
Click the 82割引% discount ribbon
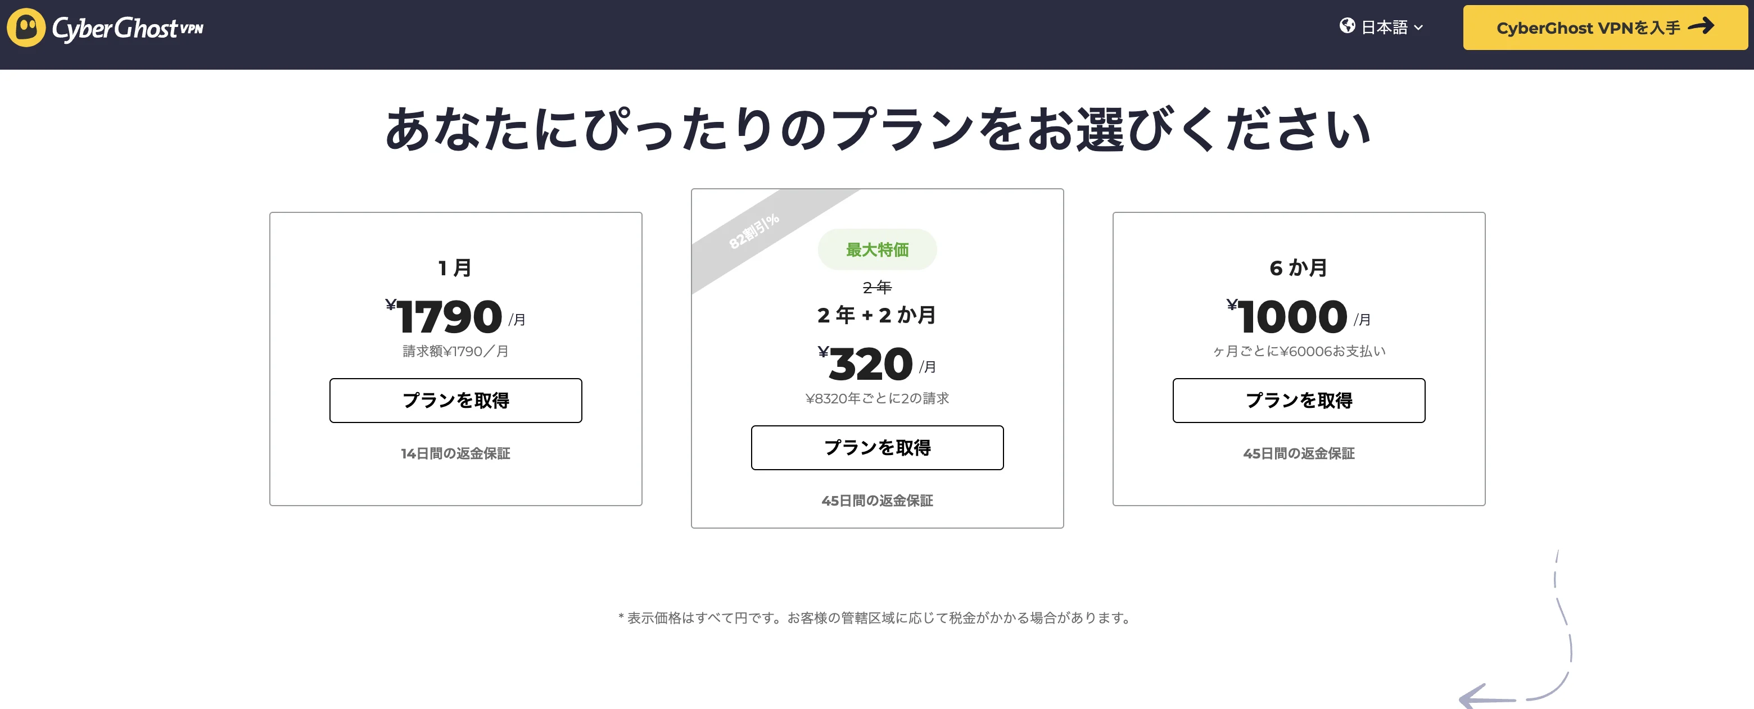754,232
